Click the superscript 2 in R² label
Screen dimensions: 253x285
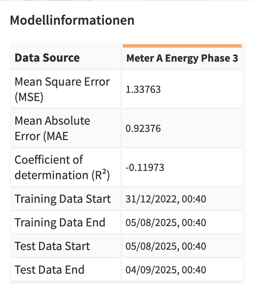(x=104, y=172)
